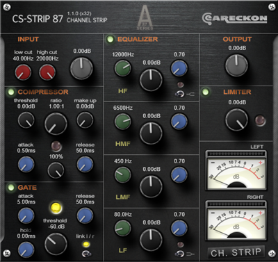Click the CH. STRIP button

pyautogui.click(x=236, y=252)
